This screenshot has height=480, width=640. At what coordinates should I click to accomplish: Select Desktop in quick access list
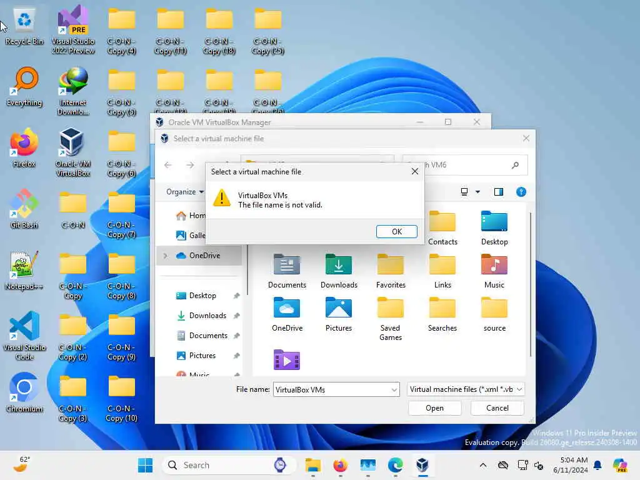202,296
